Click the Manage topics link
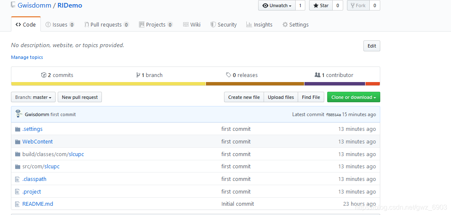Viewport: 451px width, 215px height. 27,57
